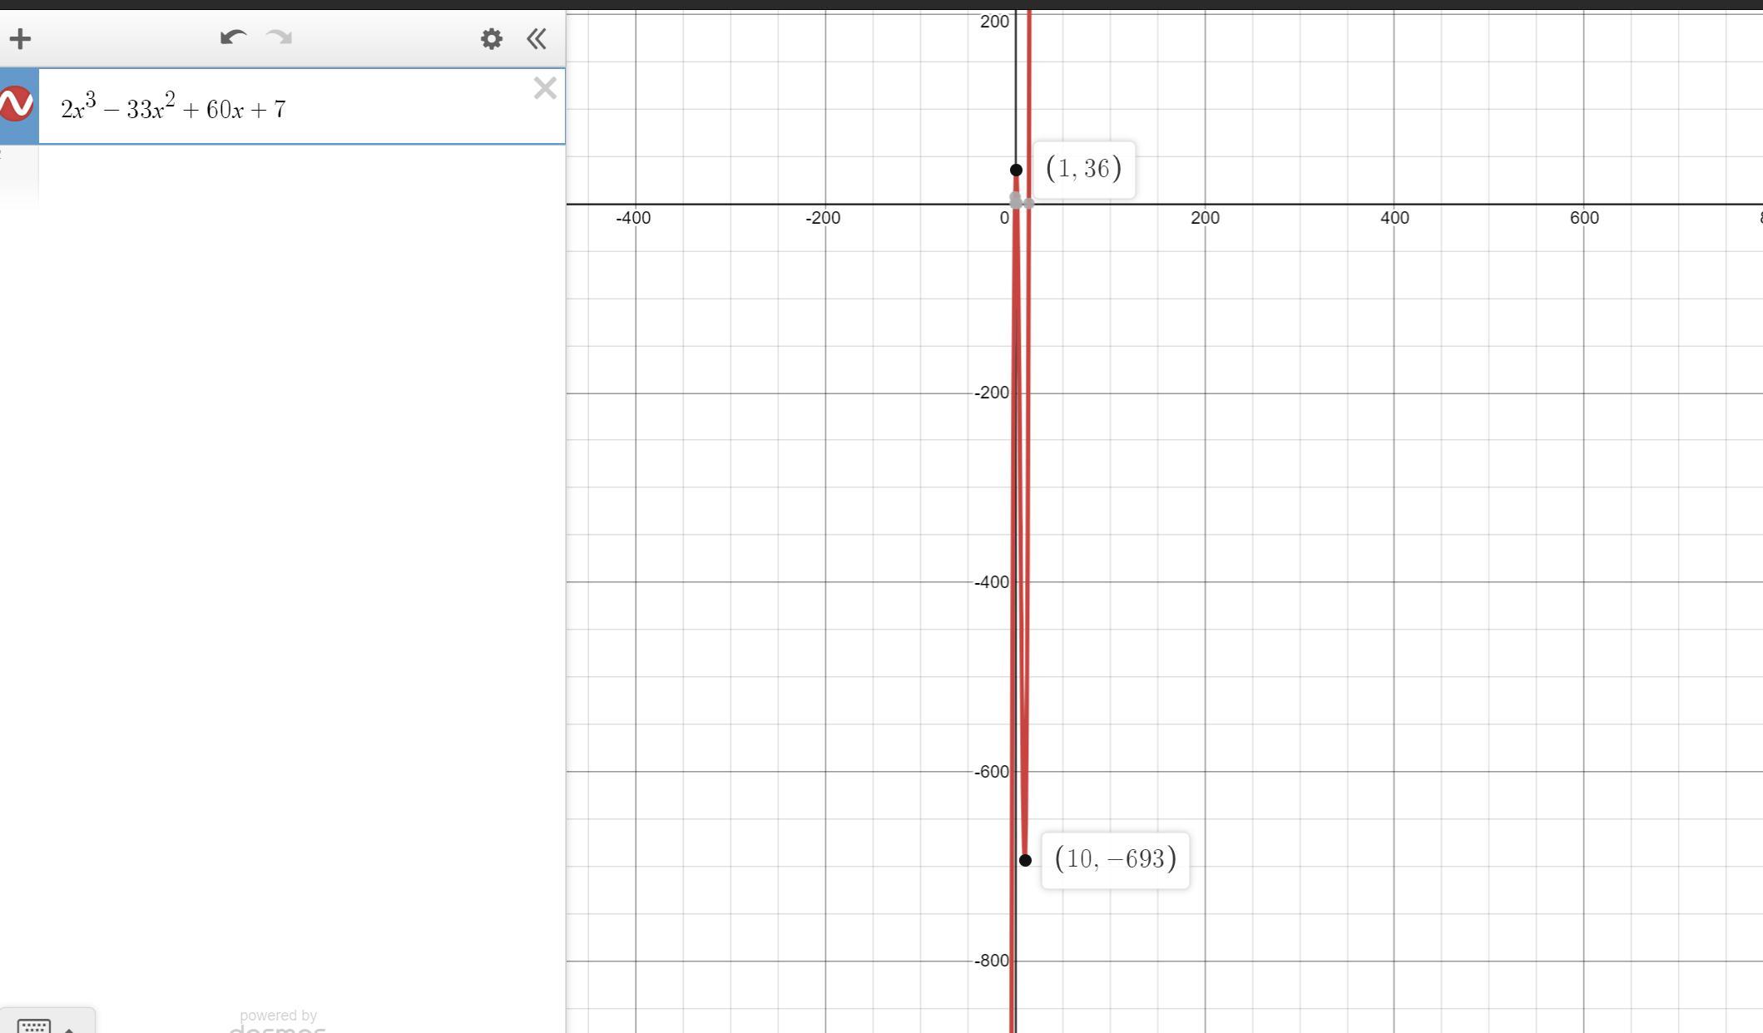This screenshot has height=1033, width=1763.
Task: Expand keyboard options arrow
Action: (70, 1028)
